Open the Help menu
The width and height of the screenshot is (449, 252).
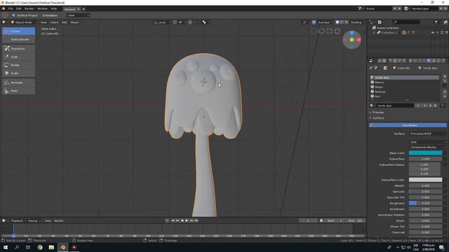point(54,9)
